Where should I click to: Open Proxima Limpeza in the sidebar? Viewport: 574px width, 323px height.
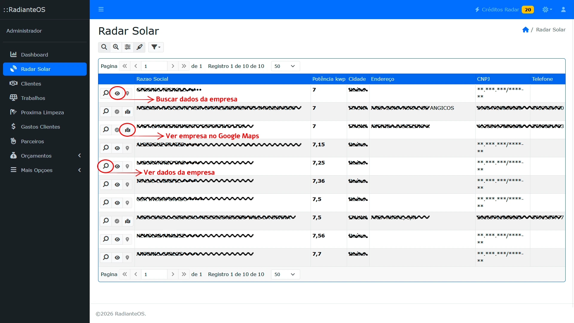(45, 112)
